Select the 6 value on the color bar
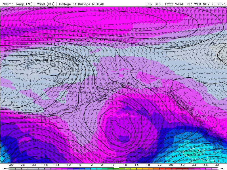227x170 pixels. pos(113,165)
